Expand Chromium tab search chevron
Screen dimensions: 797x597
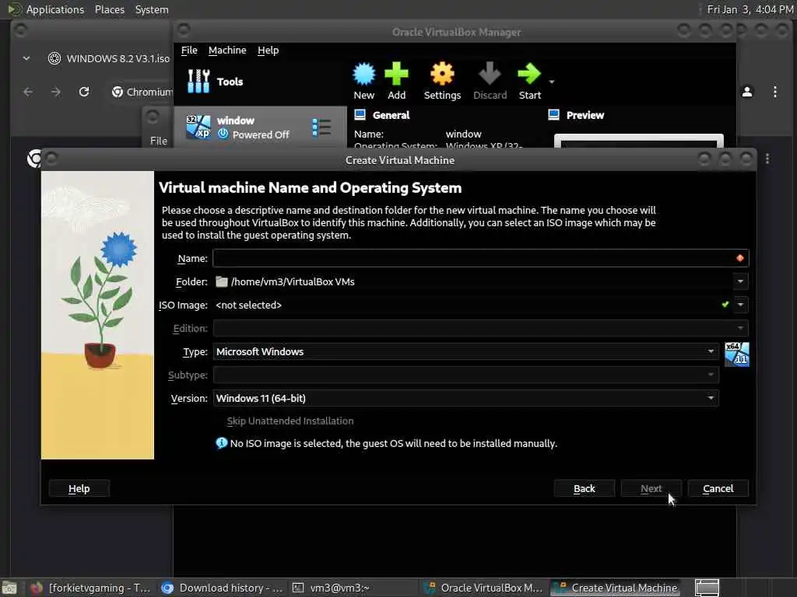26,58
